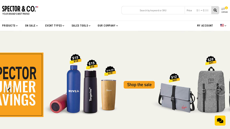
Task: Select the gray Virgin messenger bag image
Action: tap(177, 98)
